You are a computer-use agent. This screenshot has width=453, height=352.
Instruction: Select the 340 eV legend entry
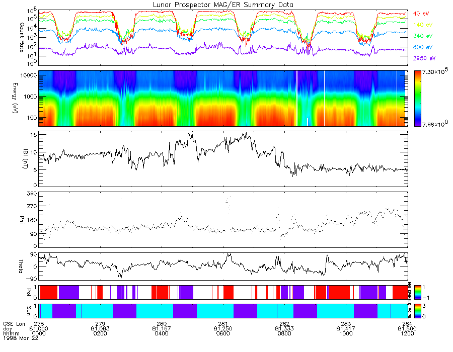[x=423, y=36]
